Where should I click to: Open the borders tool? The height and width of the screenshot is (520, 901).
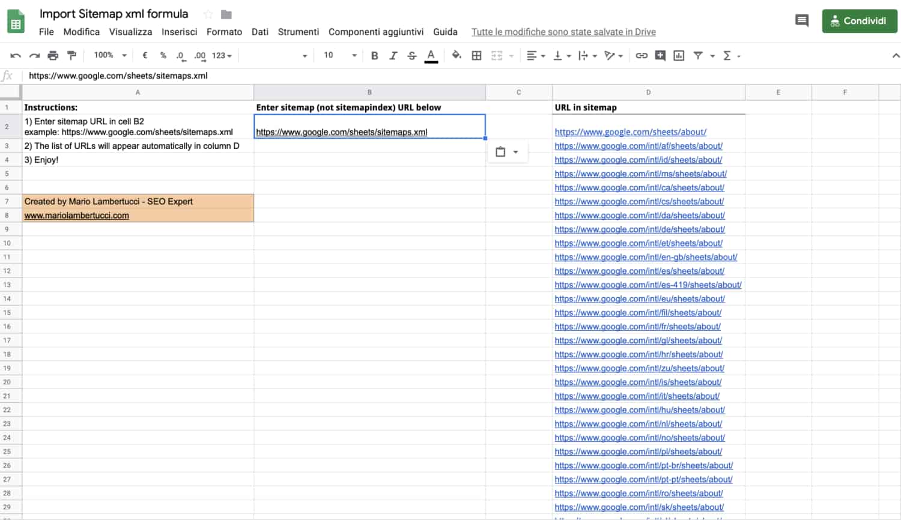(476, 55)
